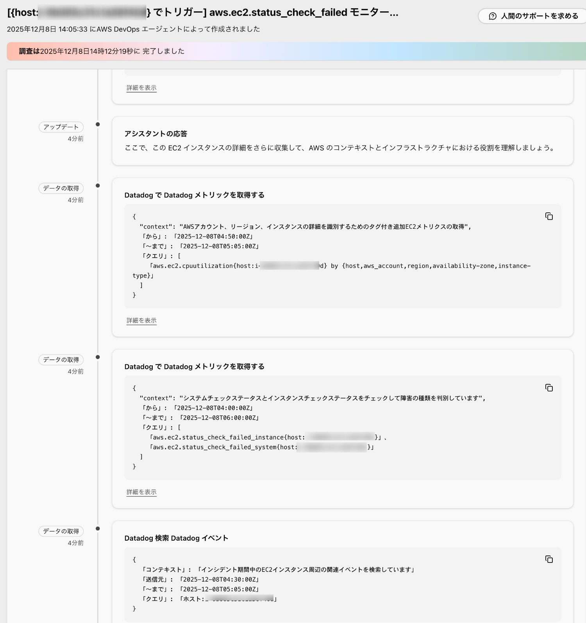Click the クエリ line starting with ホスト:
Viewport: 586px width, 623px height.
pos(209,599)
